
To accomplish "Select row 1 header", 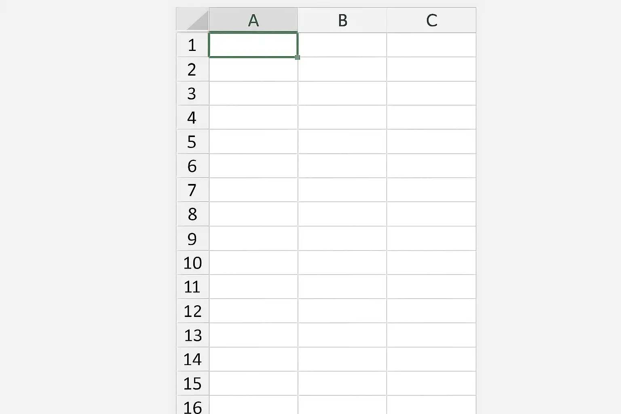I will 192,45.
